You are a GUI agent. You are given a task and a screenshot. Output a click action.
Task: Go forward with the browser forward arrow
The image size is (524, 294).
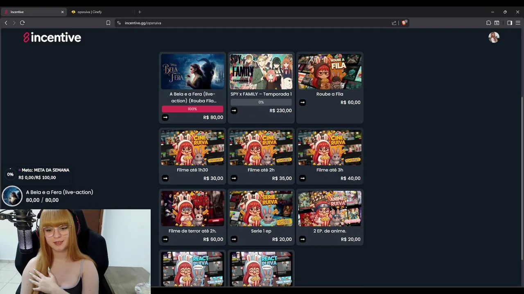point(14,23)
